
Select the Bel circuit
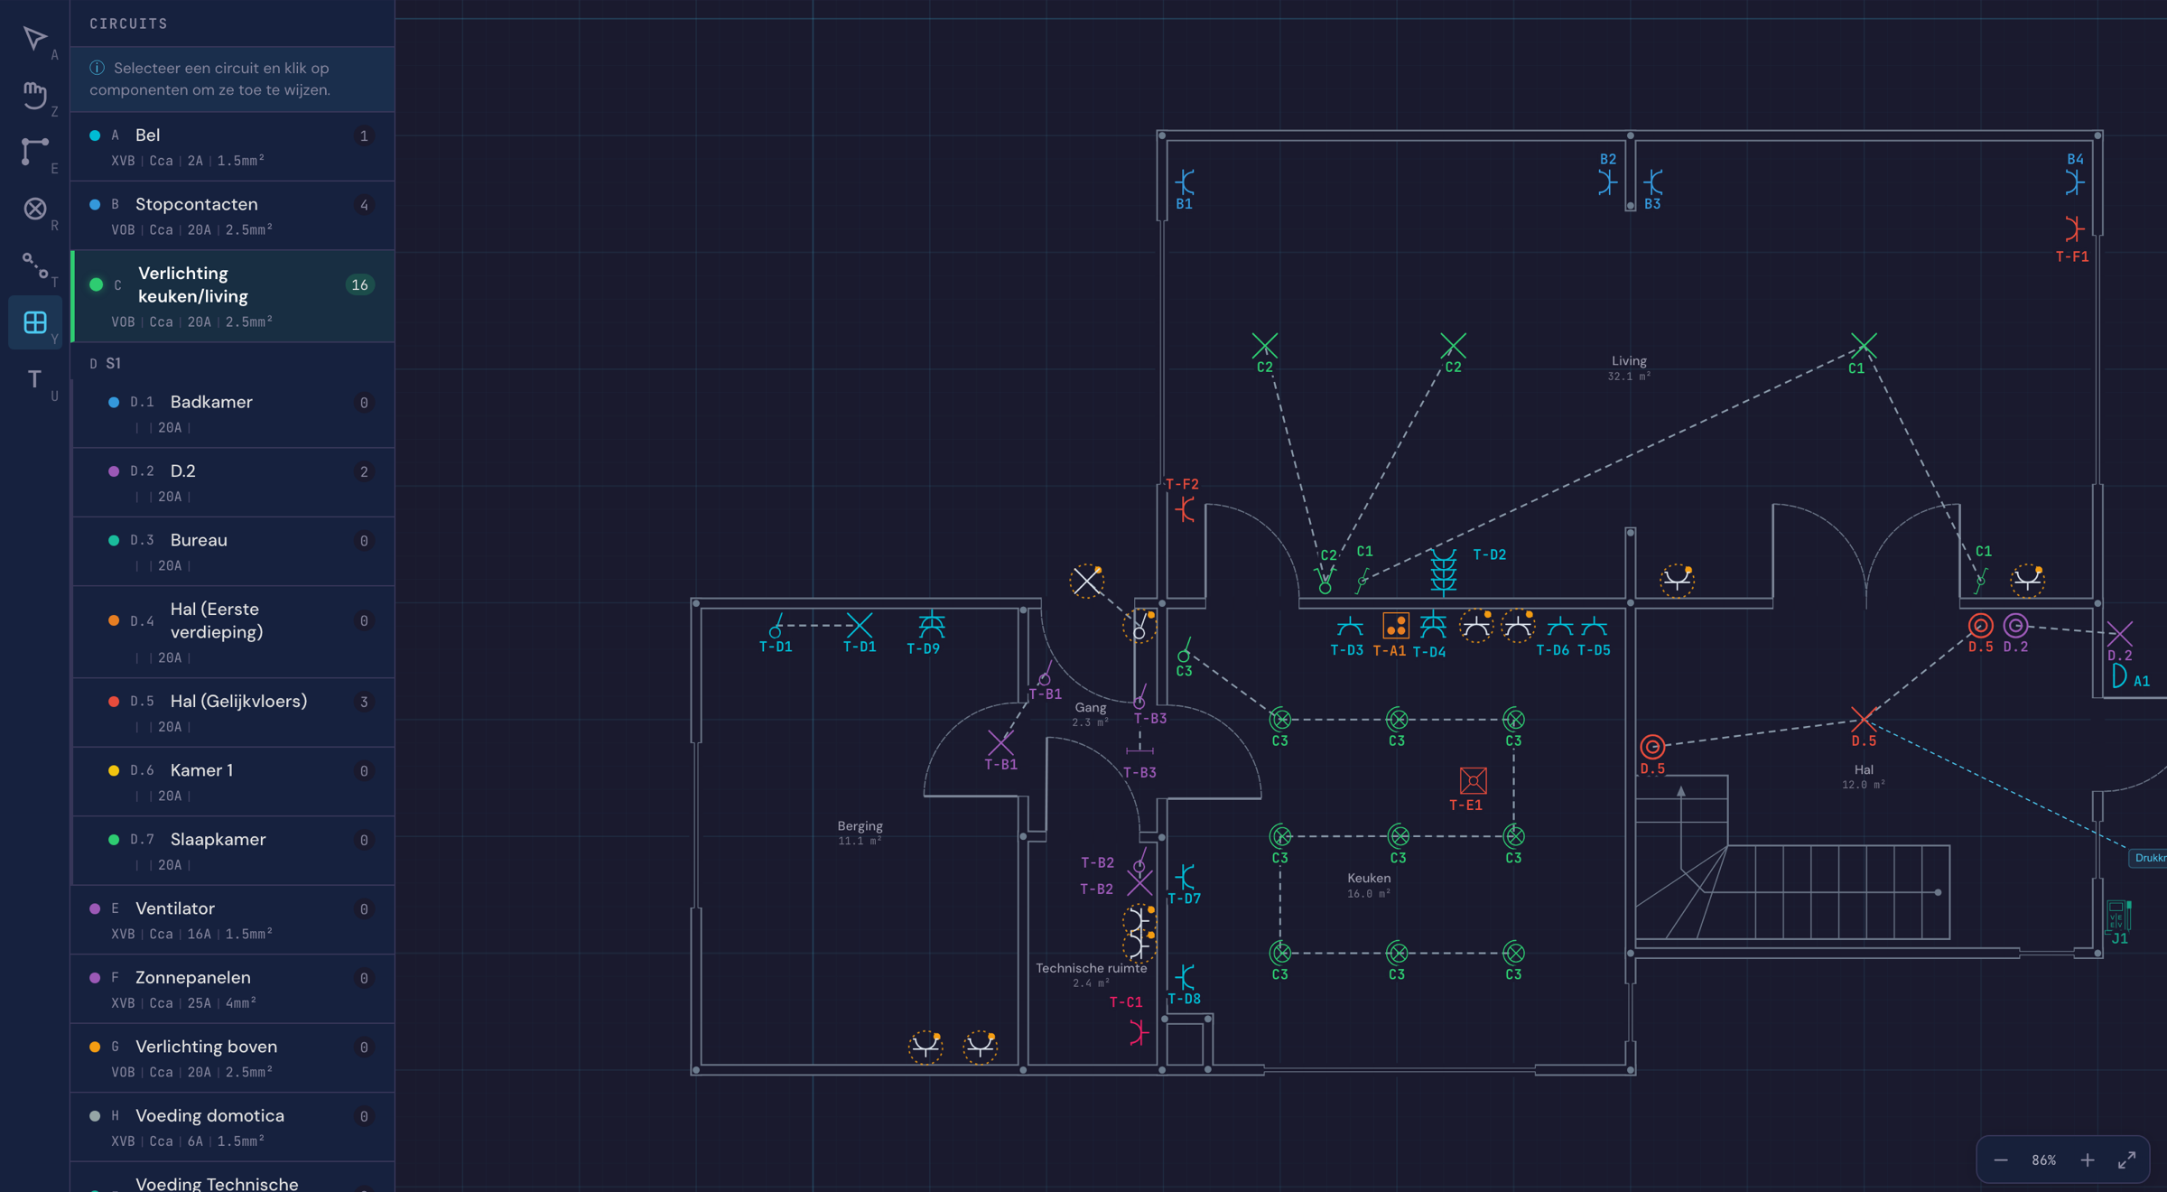click(x=232, y=146)
